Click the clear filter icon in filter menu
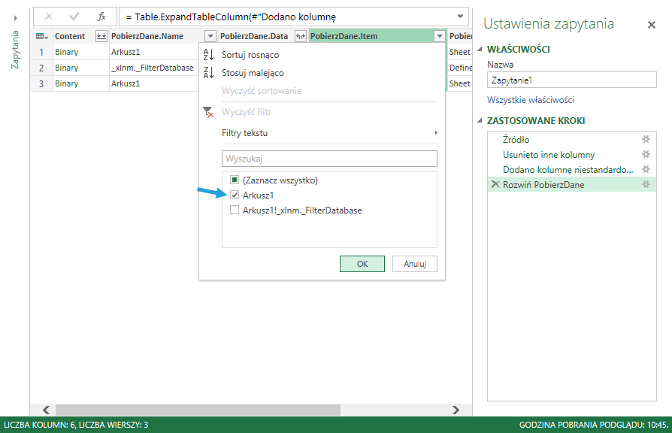672x433 pixels. (207, 110)
